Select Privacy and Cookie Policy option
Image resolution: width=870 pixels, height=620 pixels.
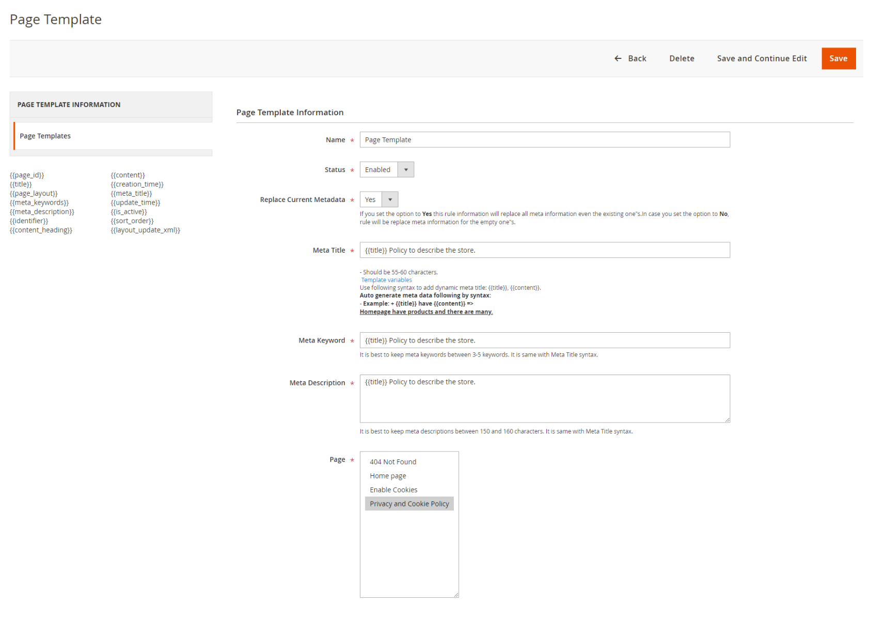pyautogui.click(x=409, y=504)
